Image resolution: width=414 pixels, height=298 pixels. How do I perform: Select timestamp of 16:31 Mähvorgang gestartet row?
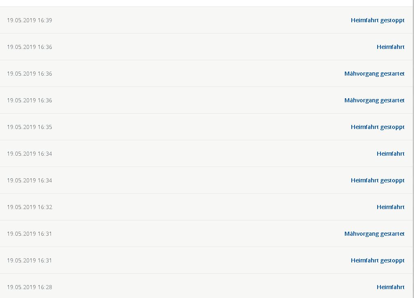pos(30,234)
